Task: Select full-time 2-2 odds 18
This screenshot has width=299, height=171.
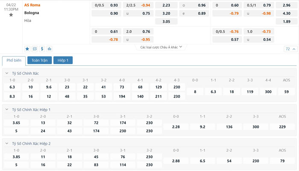Action: point(232,92)
